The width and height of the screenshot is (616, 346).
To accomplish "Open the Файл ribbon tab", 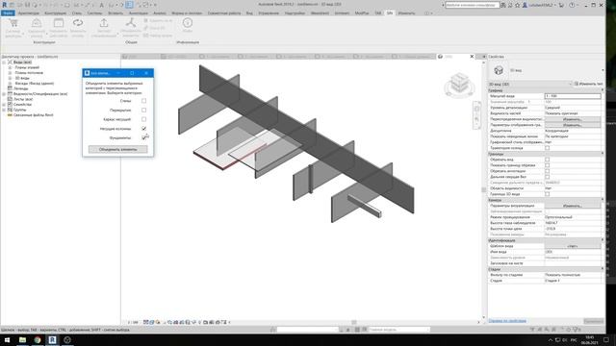I will (8, 12).
